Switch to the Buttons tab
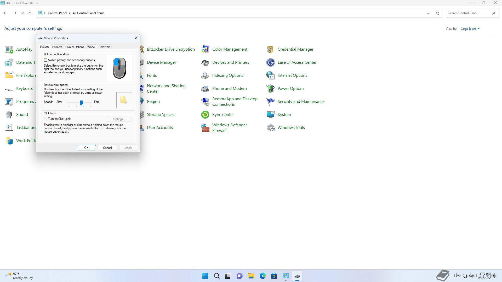This screenshot has height=282, width=502. click(44, 46)
